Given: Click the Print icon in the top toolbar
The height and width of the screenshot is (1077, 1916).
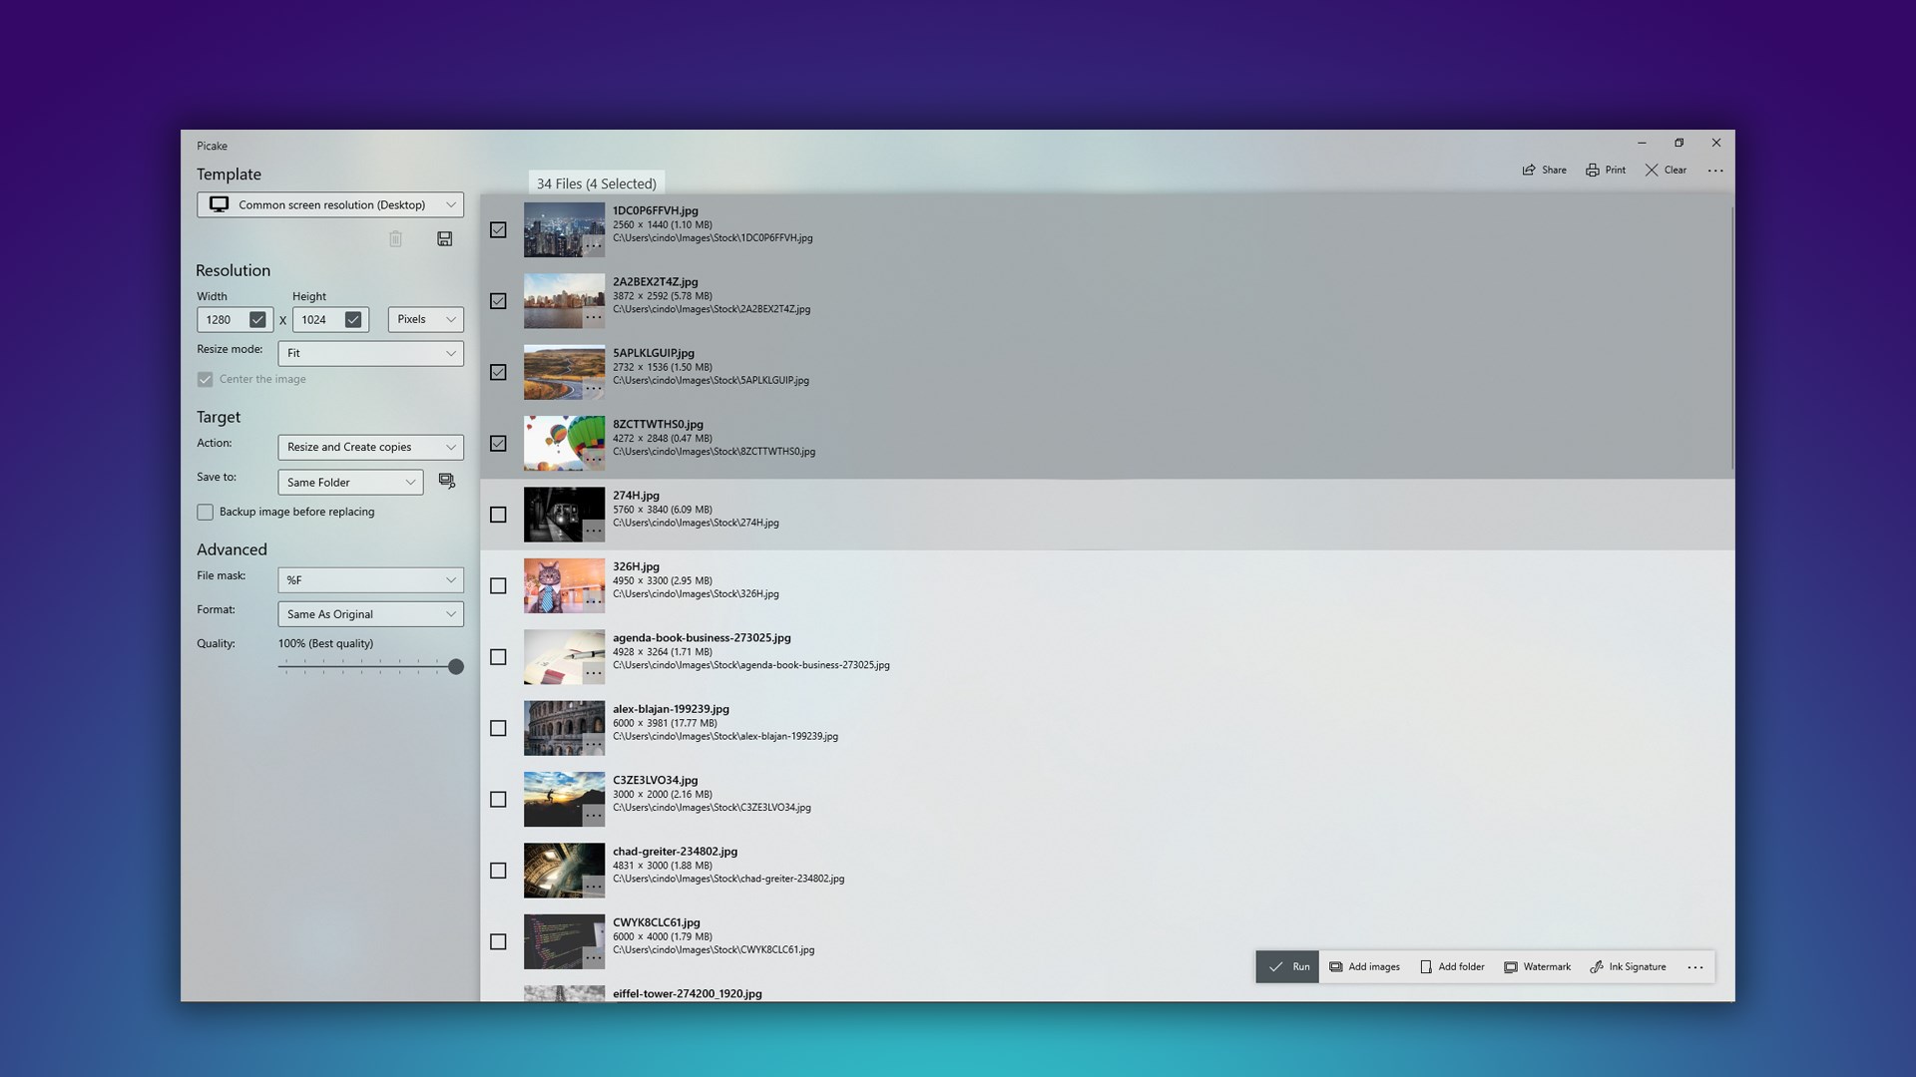Looking at the screenshot, I should point(1593,171).
